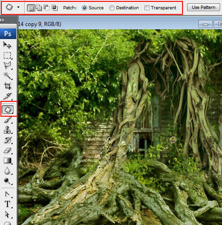
Task: Select the Patch tool in toolbox
Action: [7, 110]
